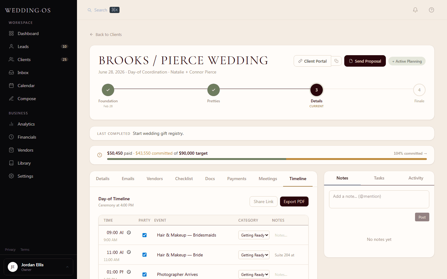
Task: Open the Payments tab
Action: coord(237,179)
